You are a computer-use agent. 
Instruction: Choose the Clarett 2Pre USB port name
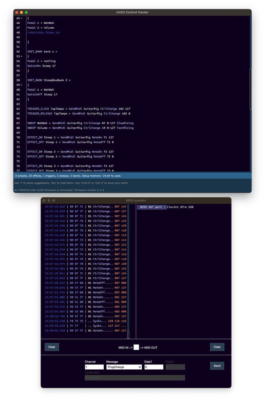[x=181, y=207]
